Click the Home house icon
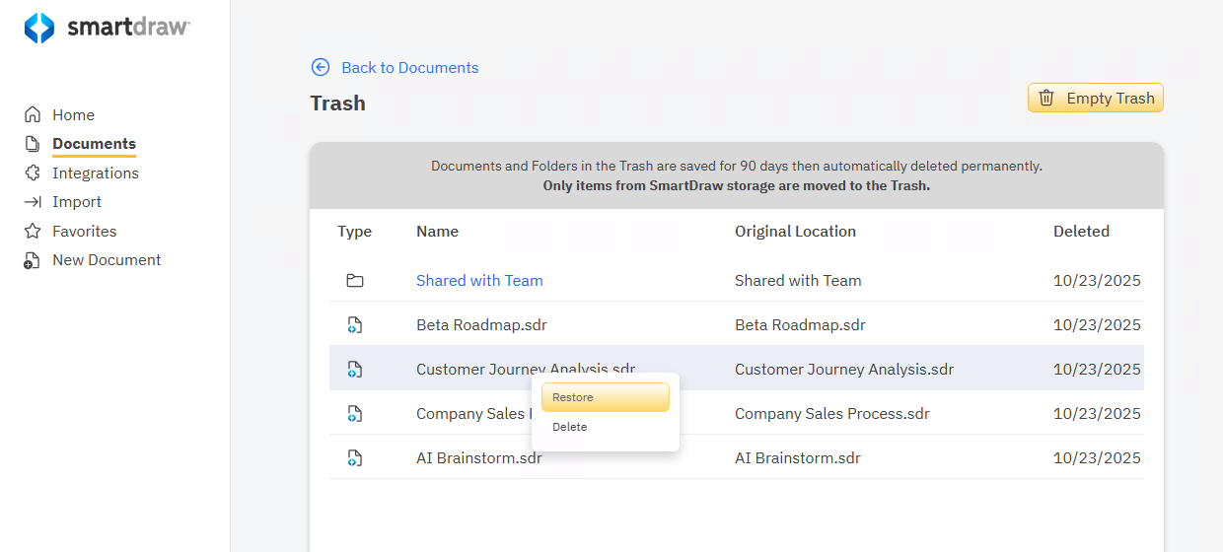Image resolution: width=1223 pixels, height=552 pixels. click(33, 114)
